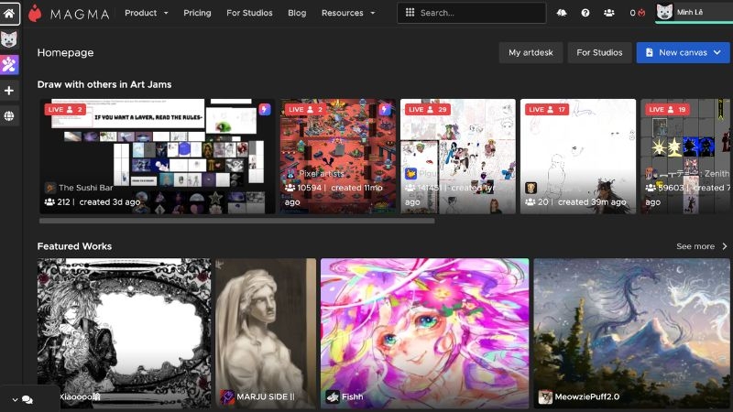733x412 pixels.
Task: Click the LIVE 19 badge
Action: [667, 109]
